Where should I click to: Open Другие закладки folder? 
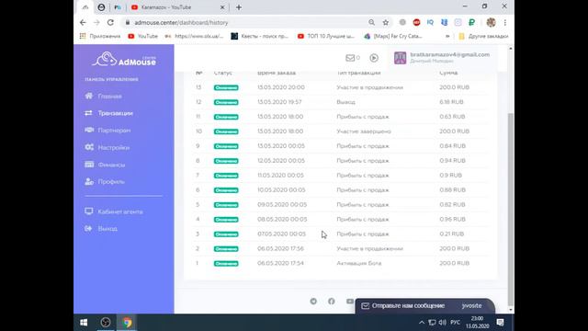[x=483, y=37]
